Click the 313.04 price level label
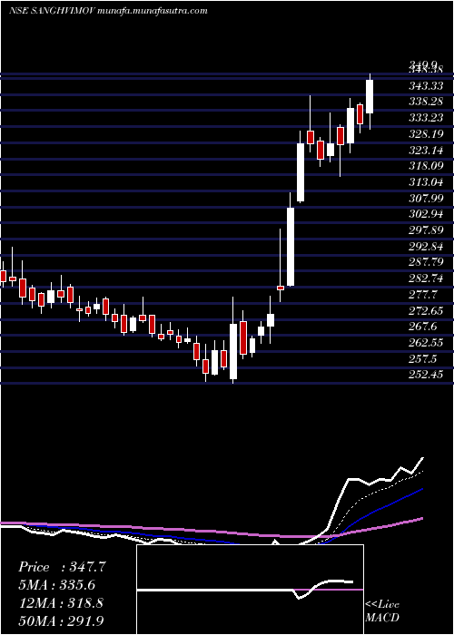 click(426, 182)
